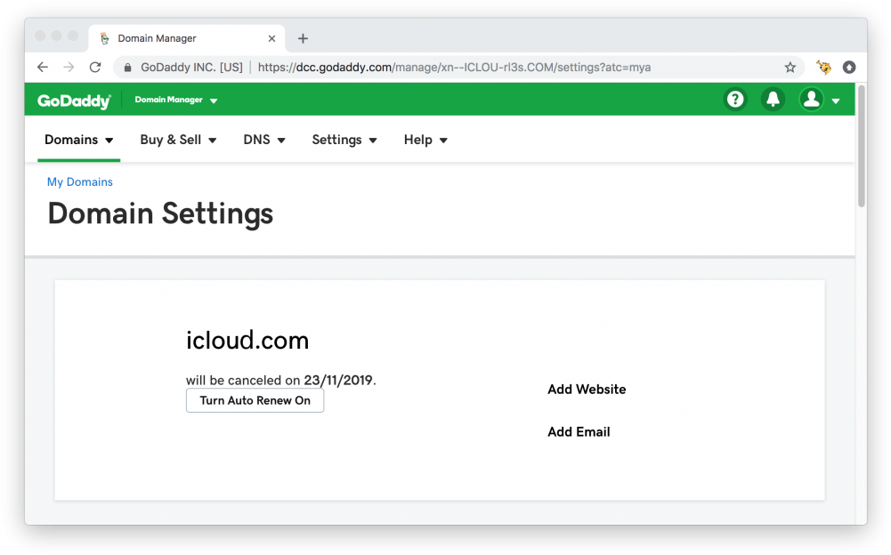Open the account profile icon
The height and width of the screenshot is (555, 891).
click(811, 100)
